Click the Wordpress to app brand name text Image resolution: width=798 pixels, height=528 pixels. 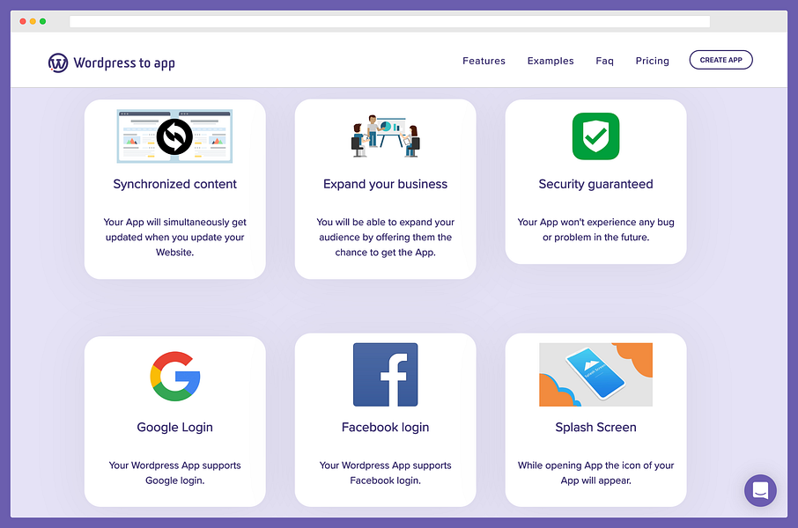124,62
